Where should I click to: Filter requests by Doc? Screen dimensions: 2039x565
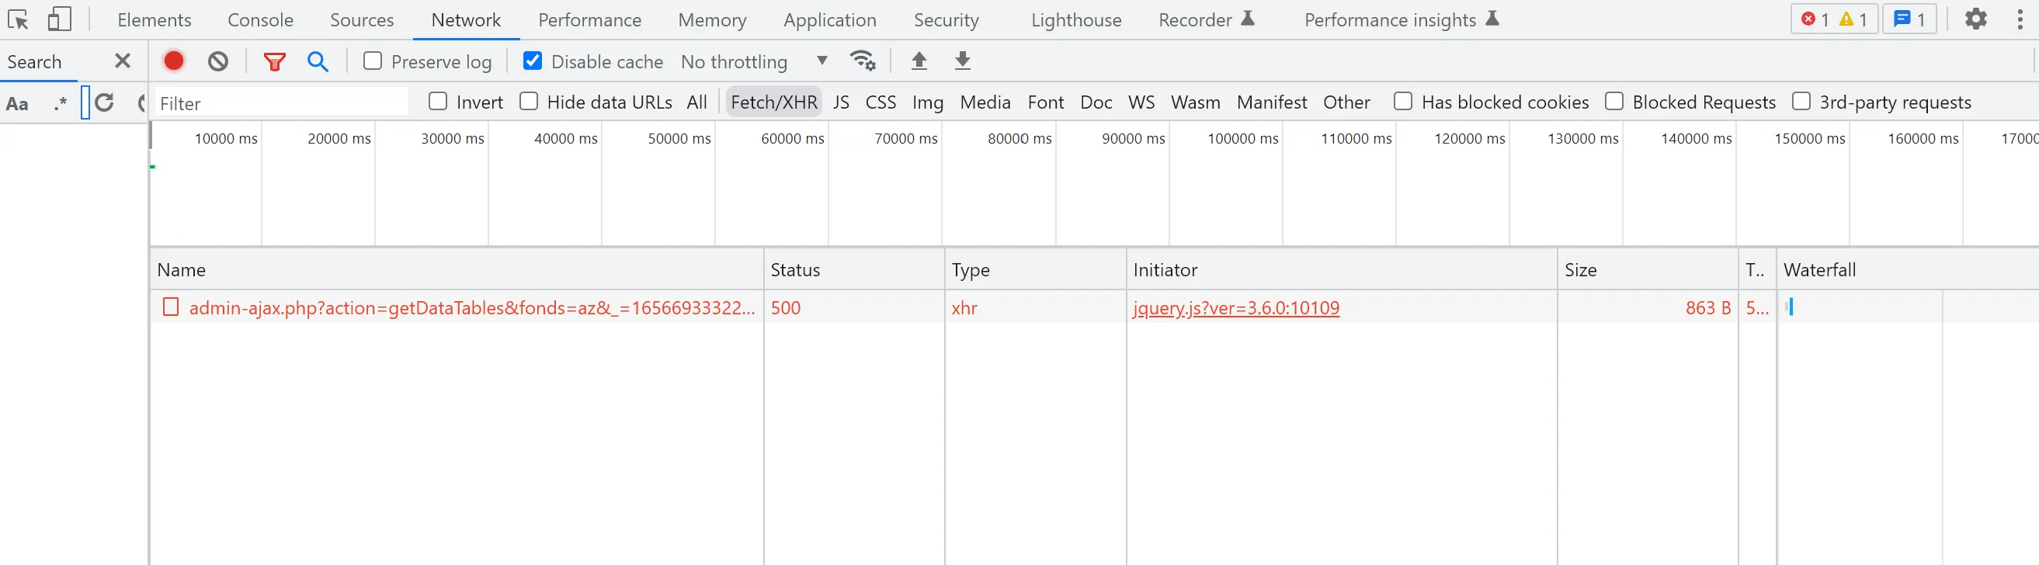1096,102
